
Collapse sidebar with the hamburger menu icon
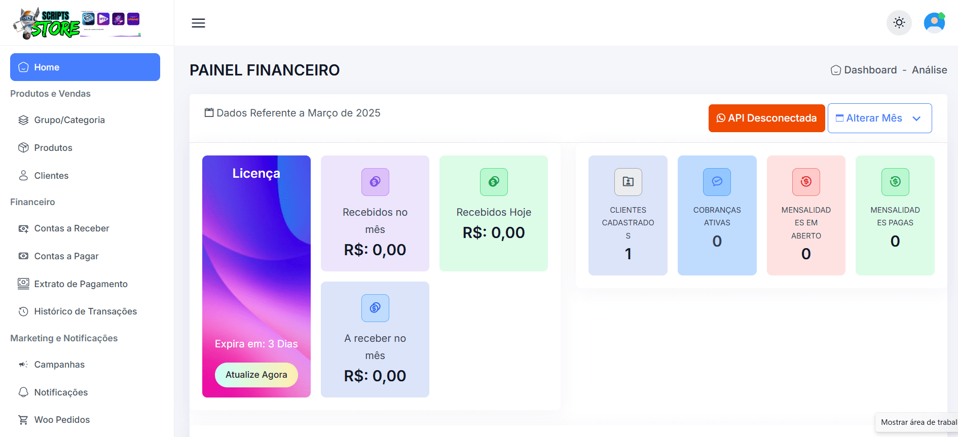point(198,23)
